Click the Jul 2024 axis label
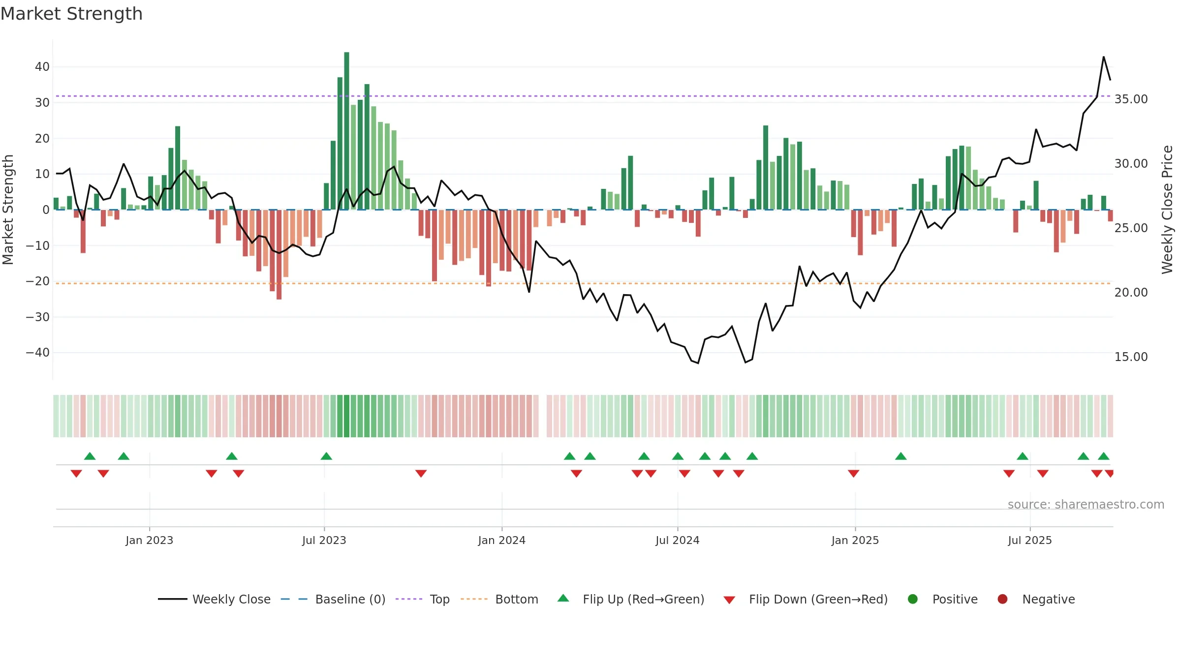 [x=678, y=540]
